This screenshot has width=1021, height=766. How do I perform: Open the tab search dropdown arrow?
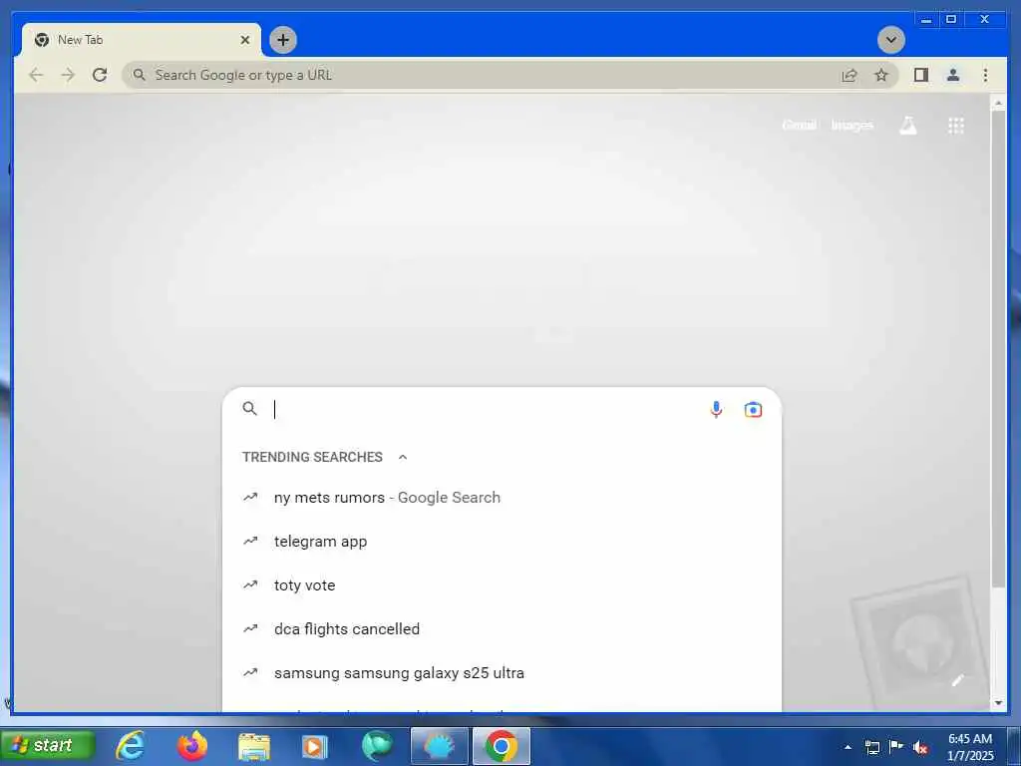(x=890, y=40)
